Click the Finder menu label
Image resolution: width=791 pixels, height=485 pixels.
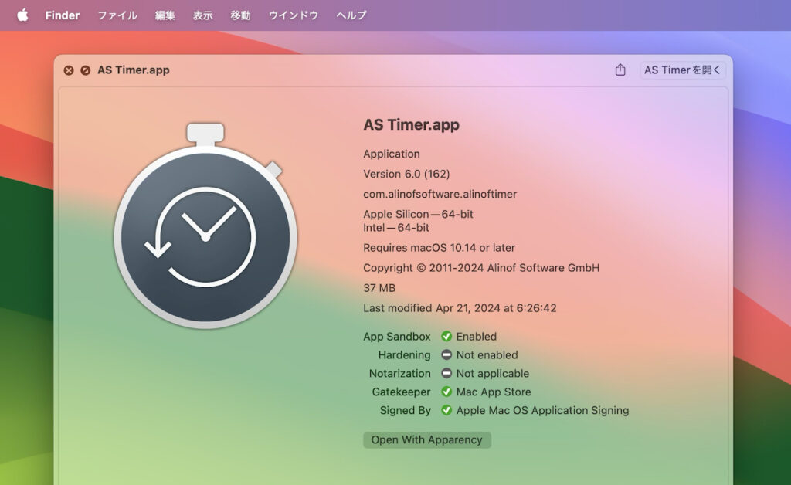click(x=62, y=15)
